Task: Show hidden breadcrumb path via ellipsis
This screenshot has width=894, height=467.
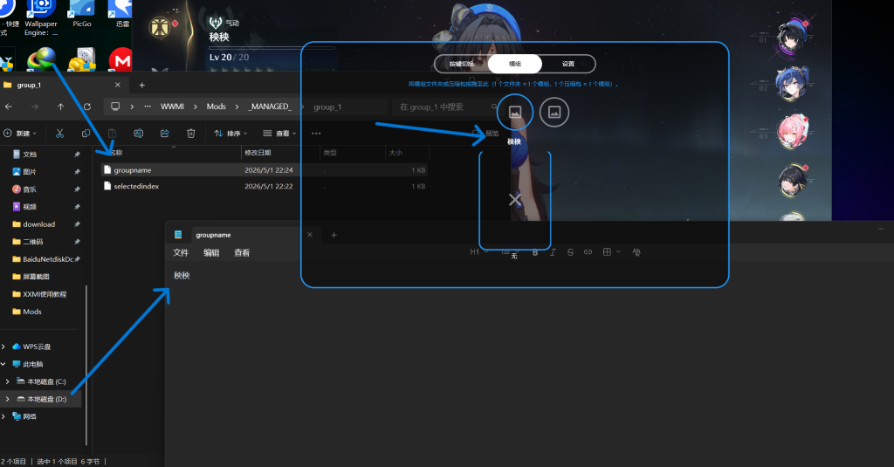Action: click(148, 106)
